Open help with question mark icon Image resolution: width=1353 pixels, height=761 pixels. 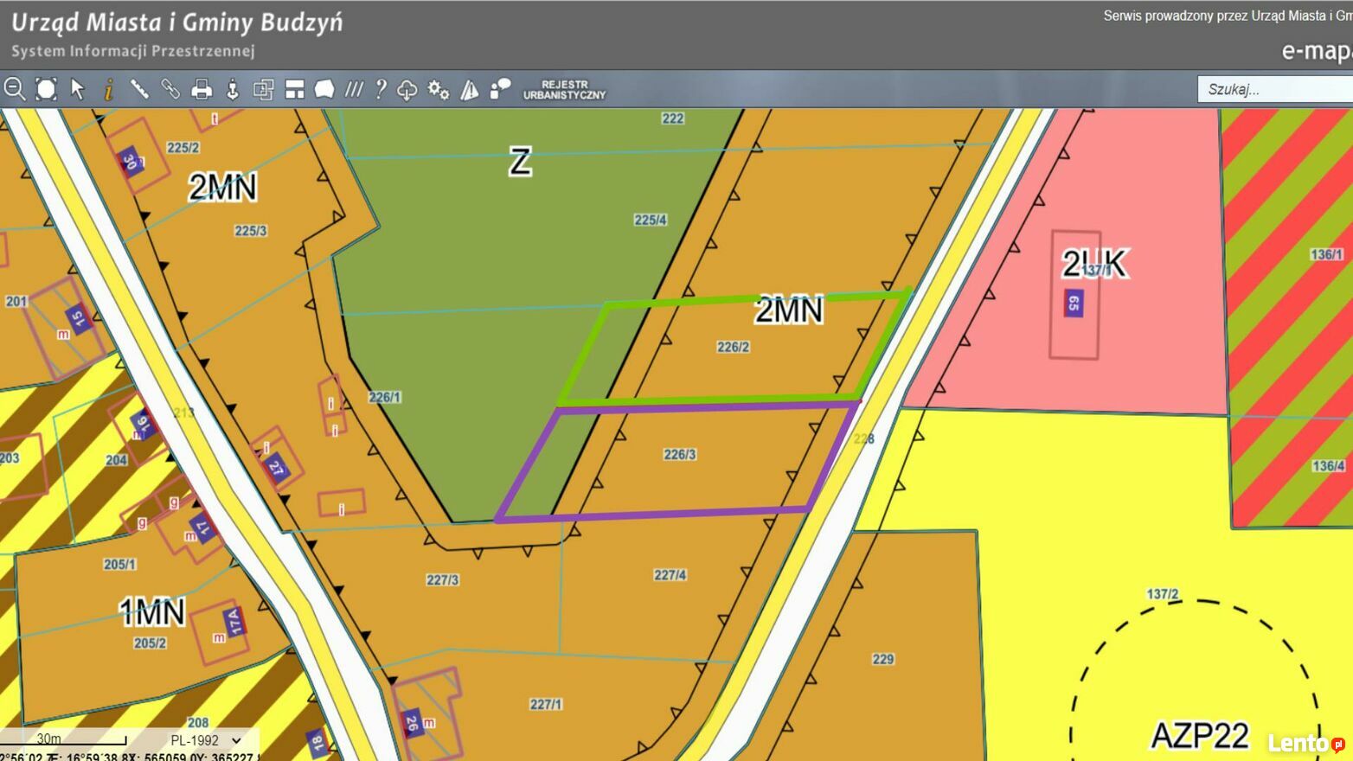tap(381, 89)
